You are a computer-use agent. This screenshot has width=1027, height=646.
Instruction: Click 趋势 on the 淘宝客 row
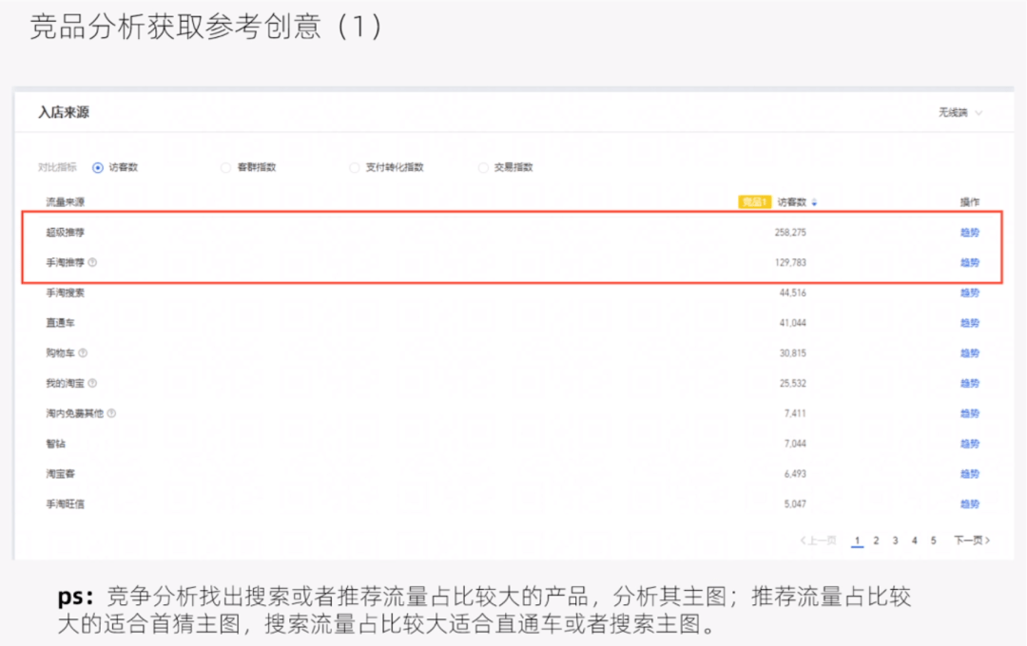pyautogui.click(x=969, y=473)
